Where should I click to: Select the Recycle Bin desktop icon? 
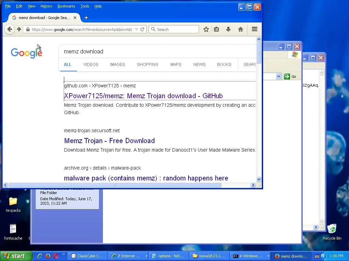click(x=332, y=232)
